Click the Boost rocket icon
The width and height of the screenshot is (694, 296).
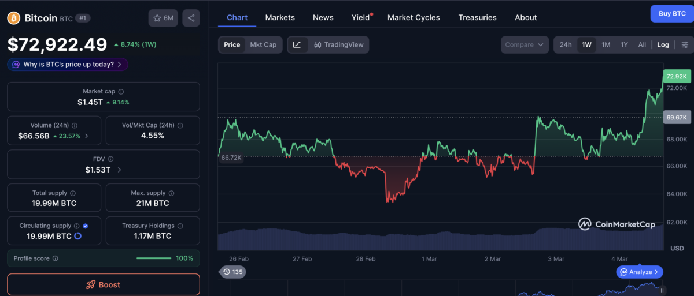click(90, 284)
